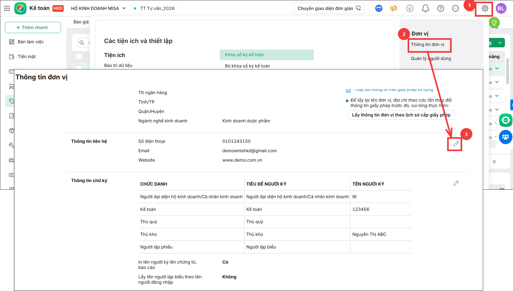Click website www.demo.com.vn
513x291 pixels.
(x=242, y=160)
